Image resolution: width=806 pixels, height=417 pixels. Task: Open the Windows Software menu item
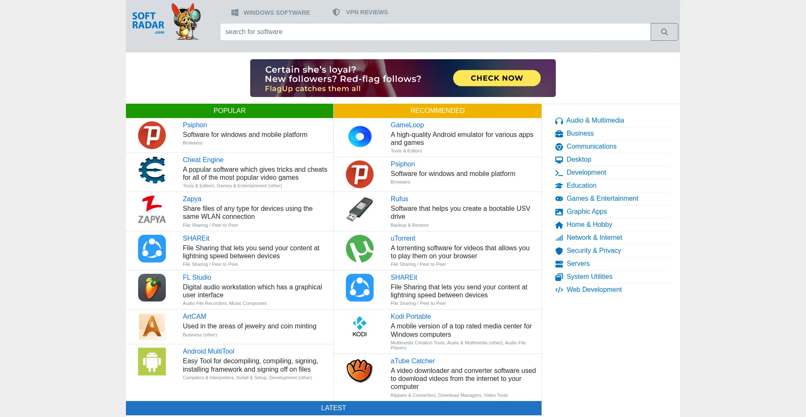(271, 13)
